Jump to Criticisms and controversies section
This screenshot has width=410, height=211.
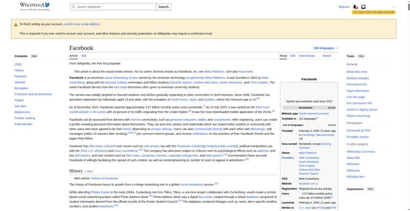pos(33,94)
